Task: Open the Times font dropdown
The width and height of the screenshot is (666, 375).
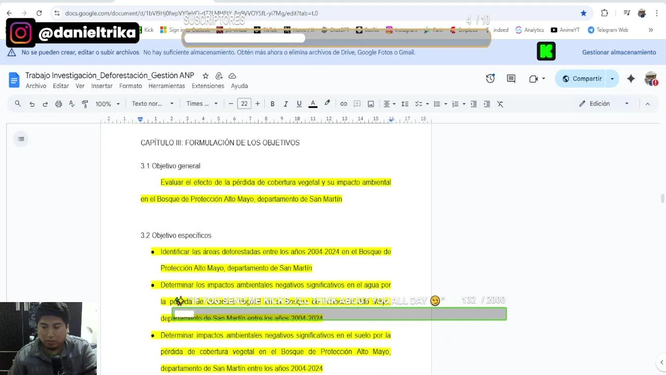Action: (x=202, y=104)
